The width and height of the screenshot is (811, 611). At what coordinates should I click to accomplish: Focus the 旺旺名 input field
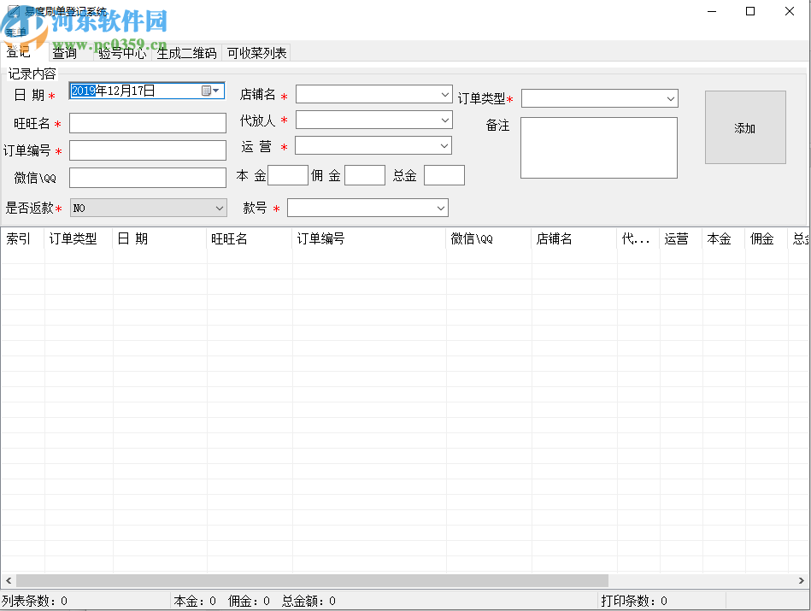click(x=148, y=123)
